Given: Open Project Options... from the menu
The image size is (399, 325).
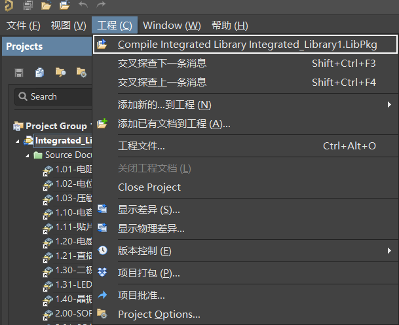Looking at the screenshot, I should (x=245, y=315).
